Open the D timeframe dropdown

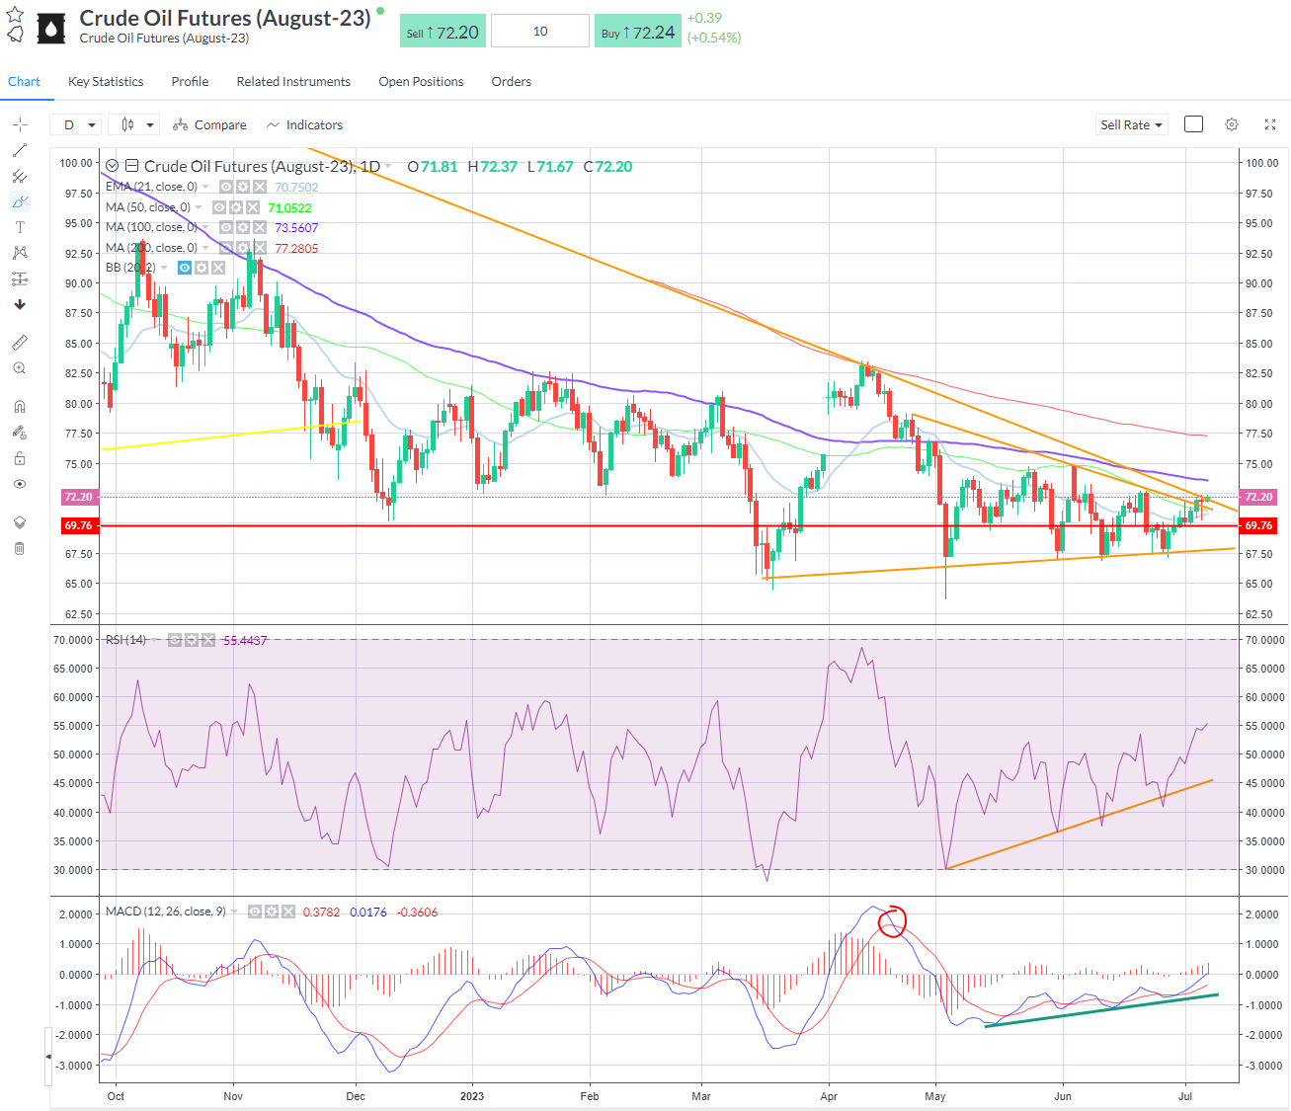pos(79,124)
